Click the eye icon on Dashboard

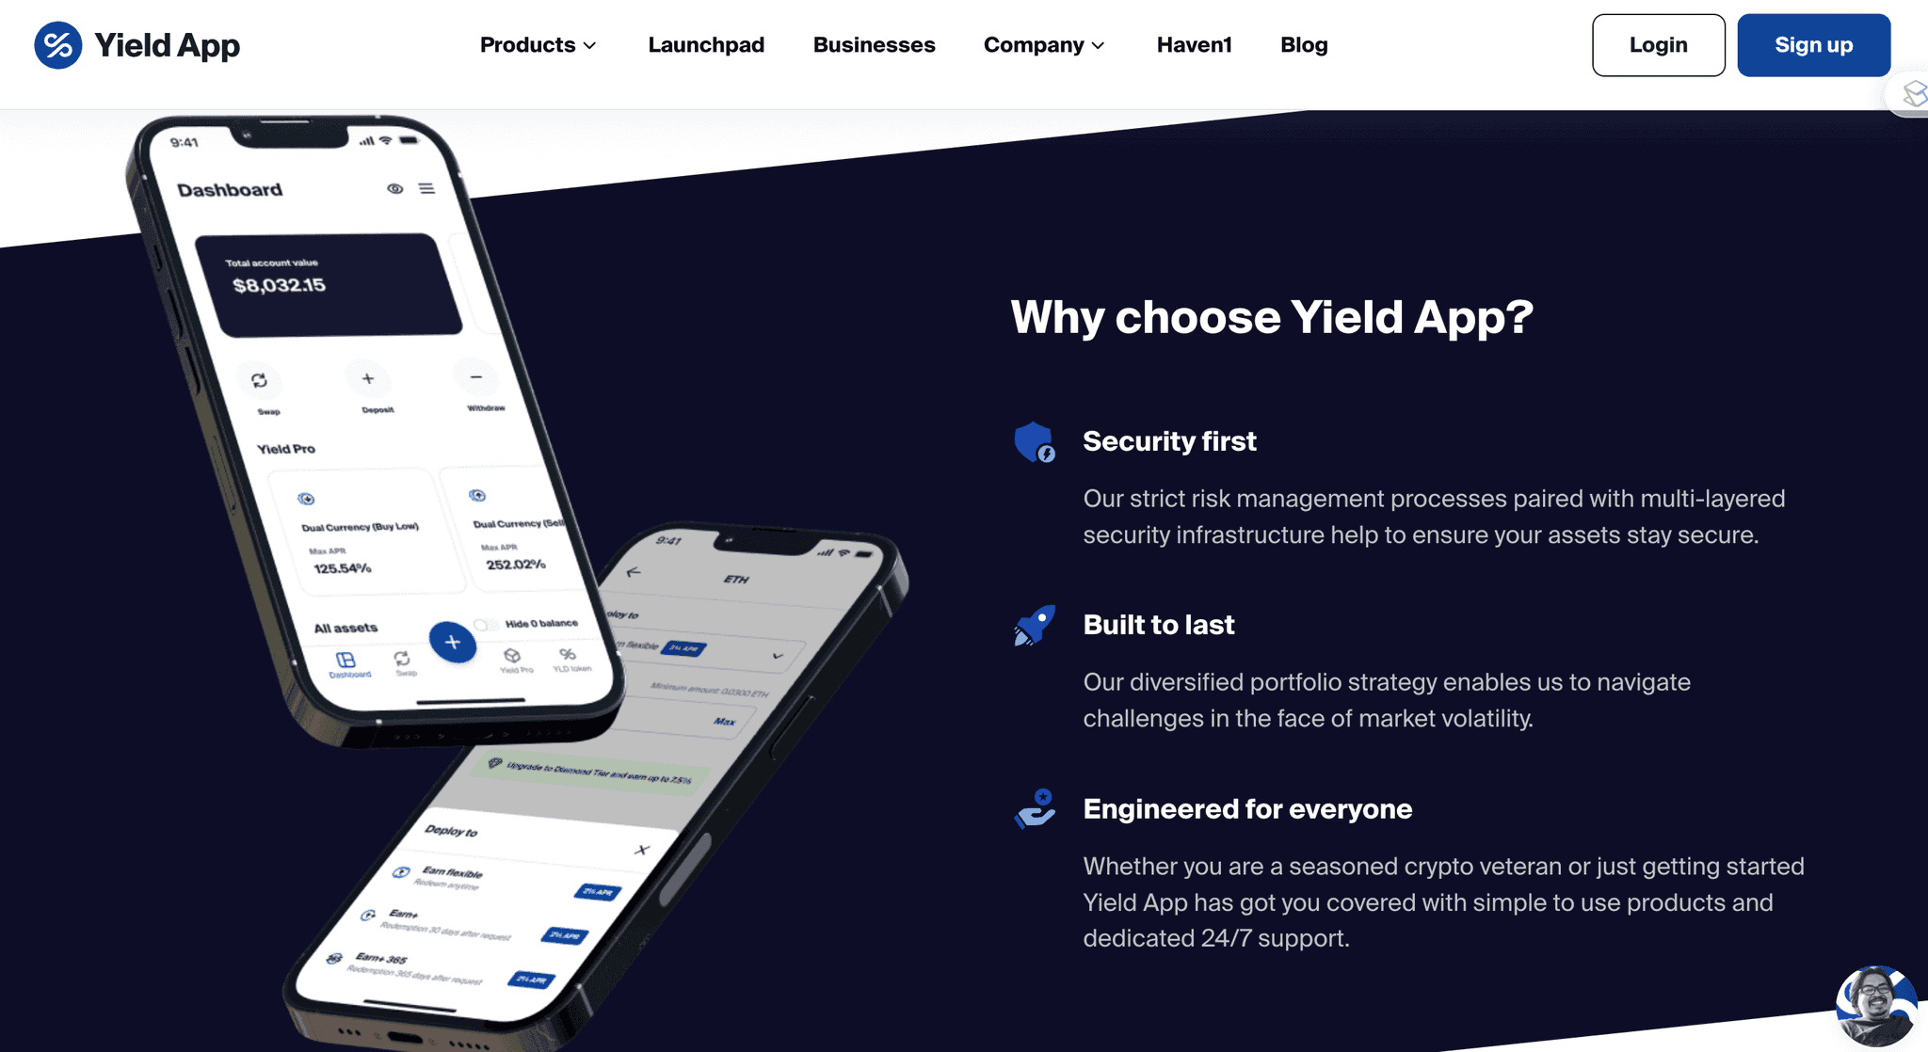click(393, 188)
